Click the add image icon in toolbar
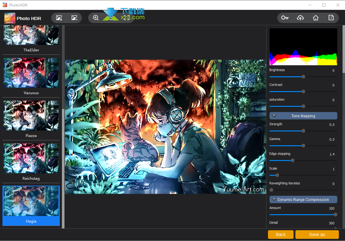 click(59, 18)
